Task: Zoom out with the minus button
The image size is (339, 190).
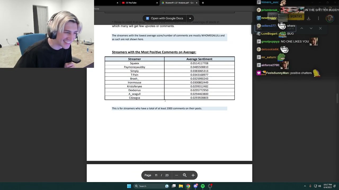Action: pos(176,175)
